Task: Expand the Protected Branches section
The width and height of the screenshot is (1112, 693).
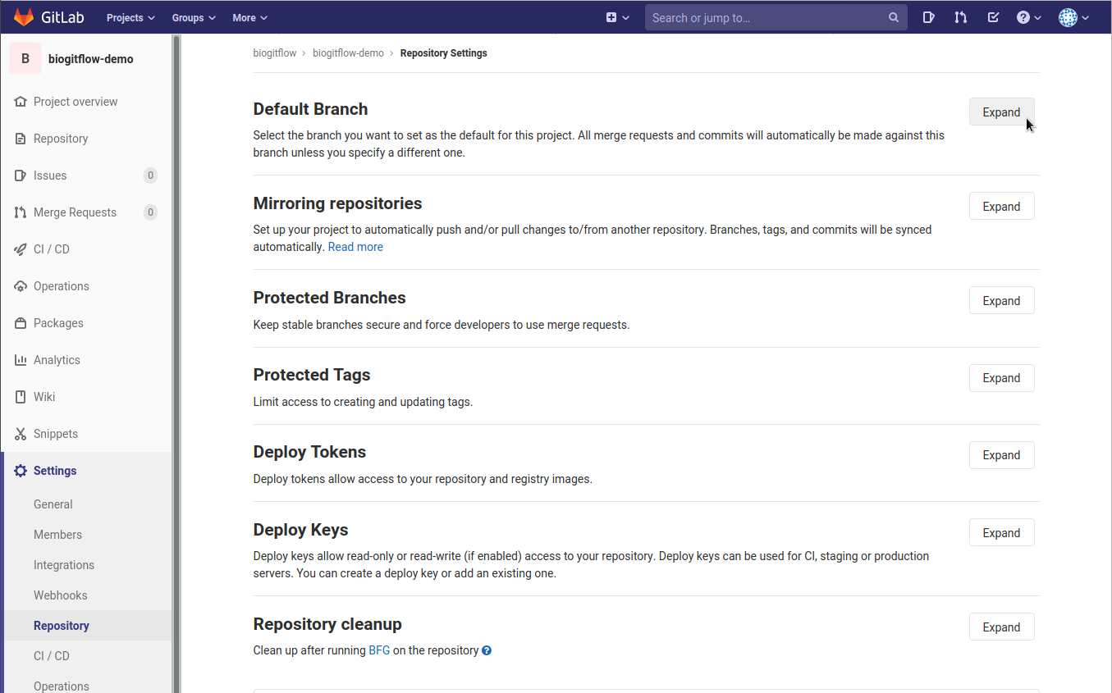Action: (x=1001, y=301)
